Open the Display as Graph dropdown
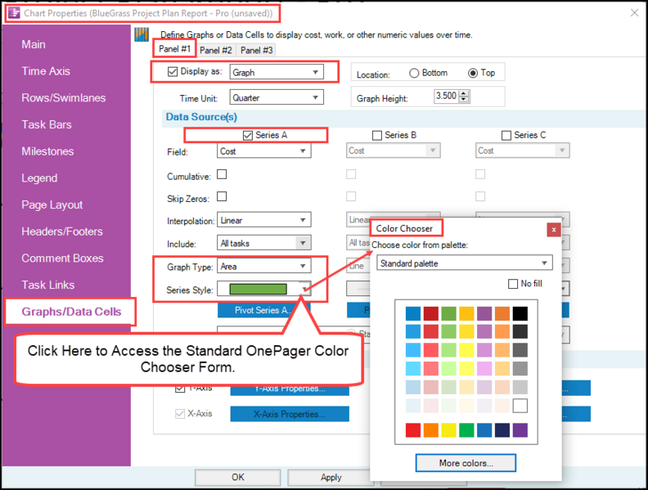 [x=277, y=72]
